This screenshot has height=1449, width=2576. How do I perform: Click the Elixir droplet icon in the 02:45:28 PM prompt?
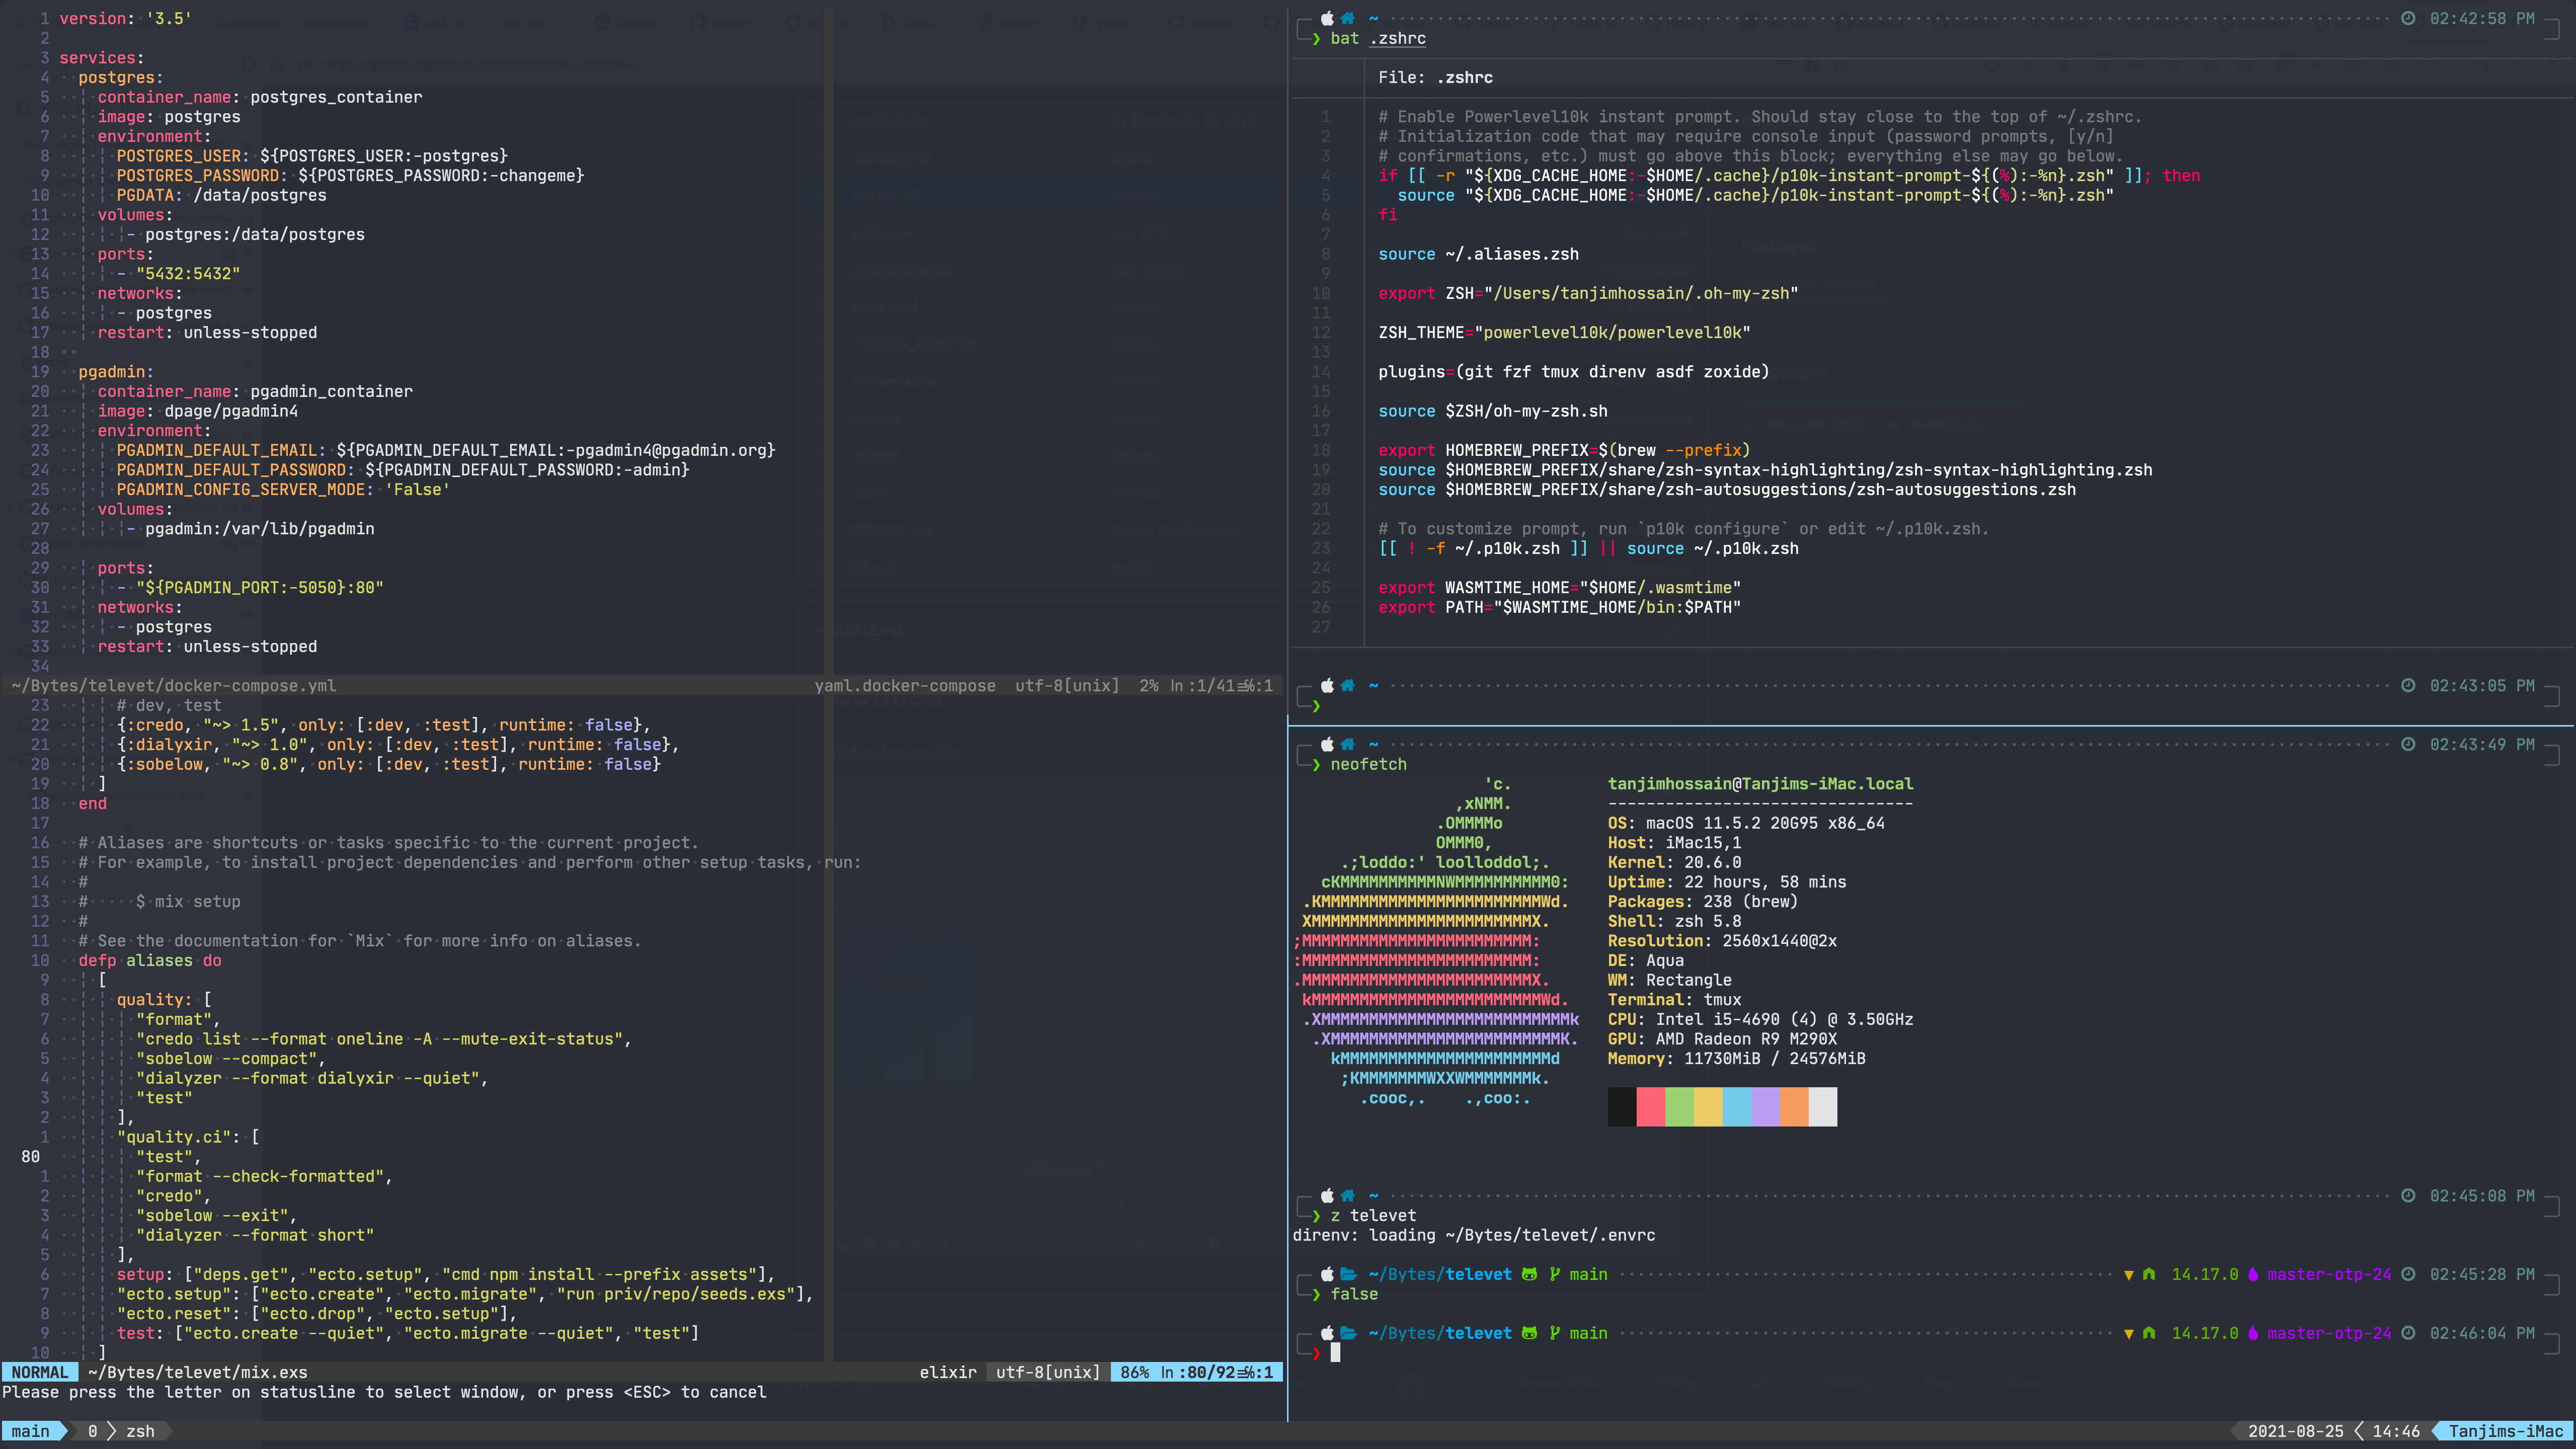(2253, 1274)
